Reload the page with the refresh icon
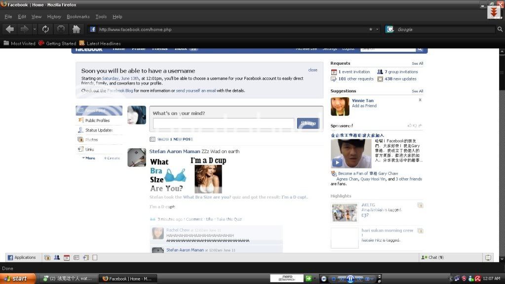The image size is (505, 284). pos(45,29)
